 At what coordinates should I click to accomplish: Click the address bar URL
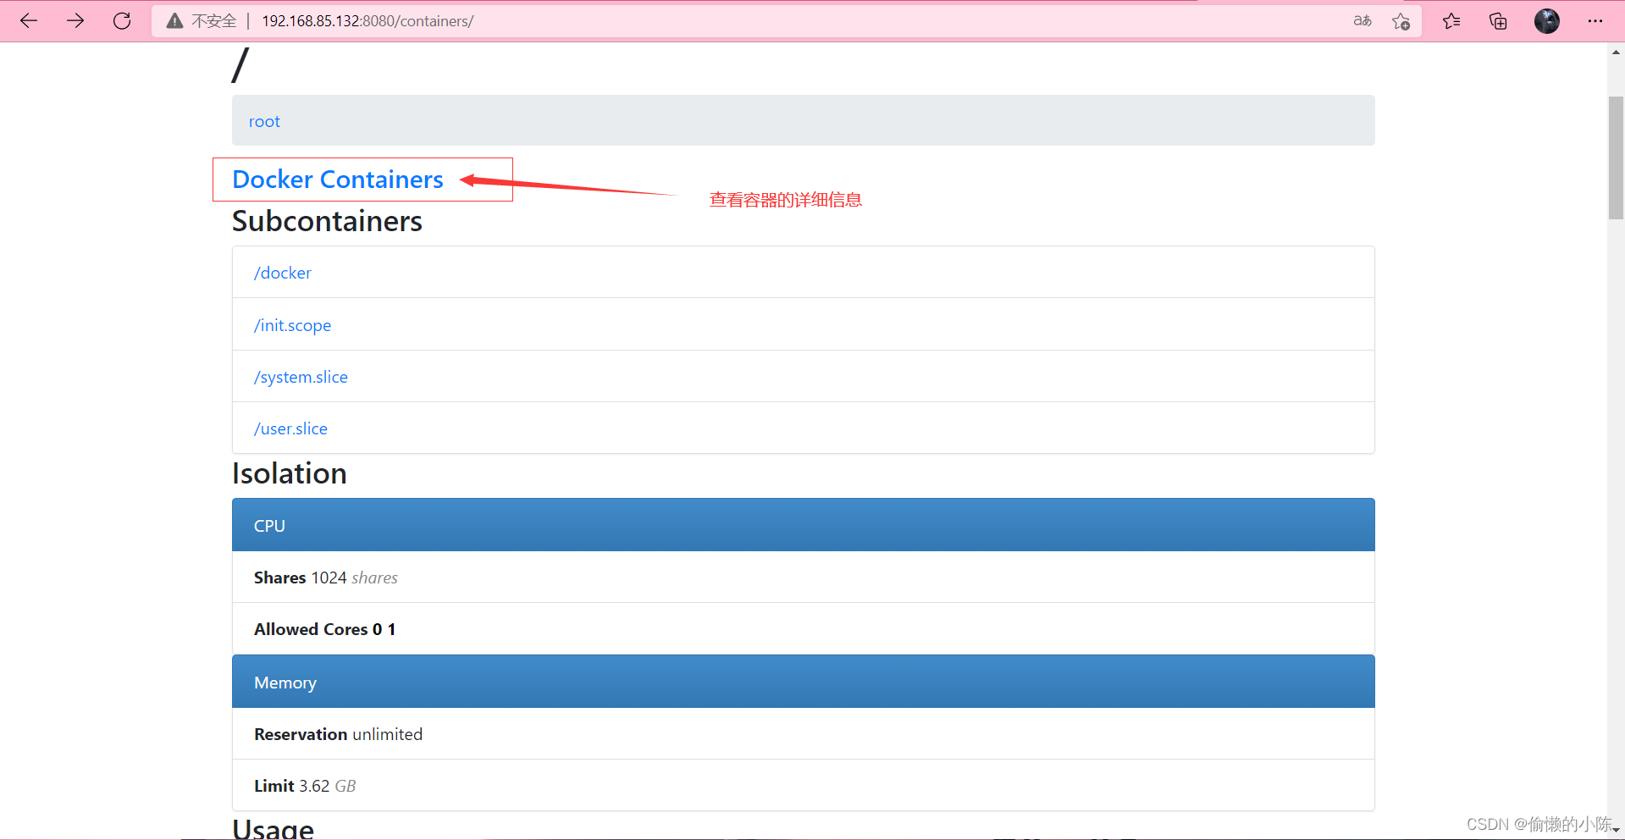[x=368, y=21]
